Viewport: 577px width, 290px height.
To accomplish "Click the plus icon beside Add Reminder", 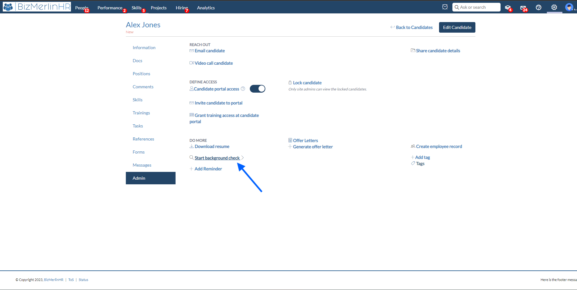I will (x=191, y=169).
